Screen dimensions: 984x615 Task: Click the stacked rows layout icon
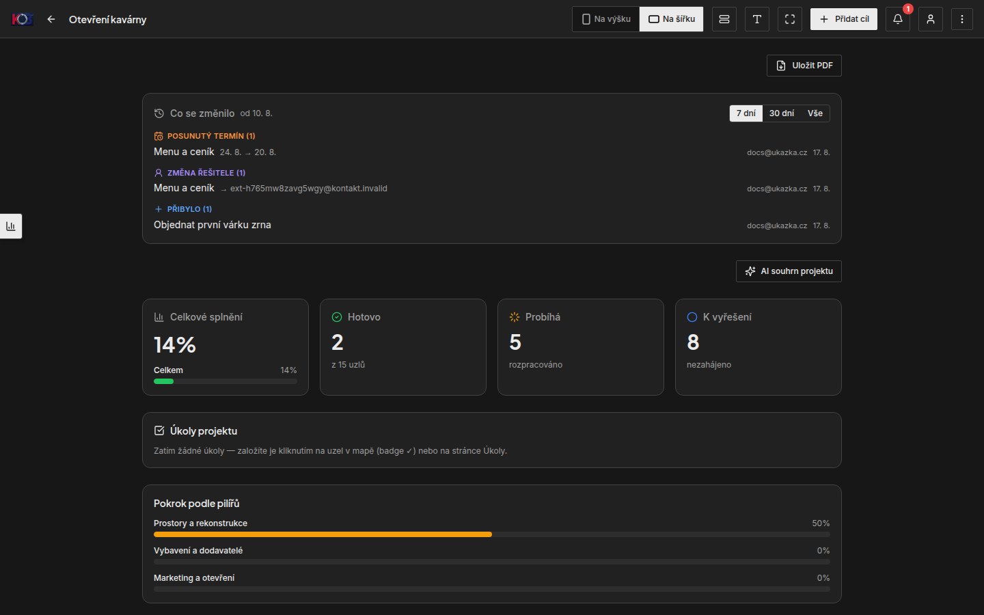(x=724, y=19)
